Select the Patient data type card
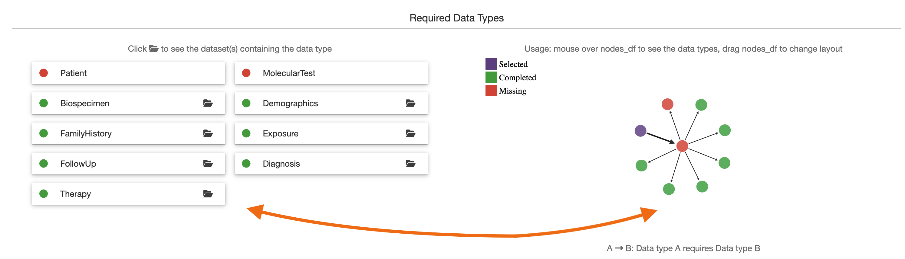 coord(129,73)
